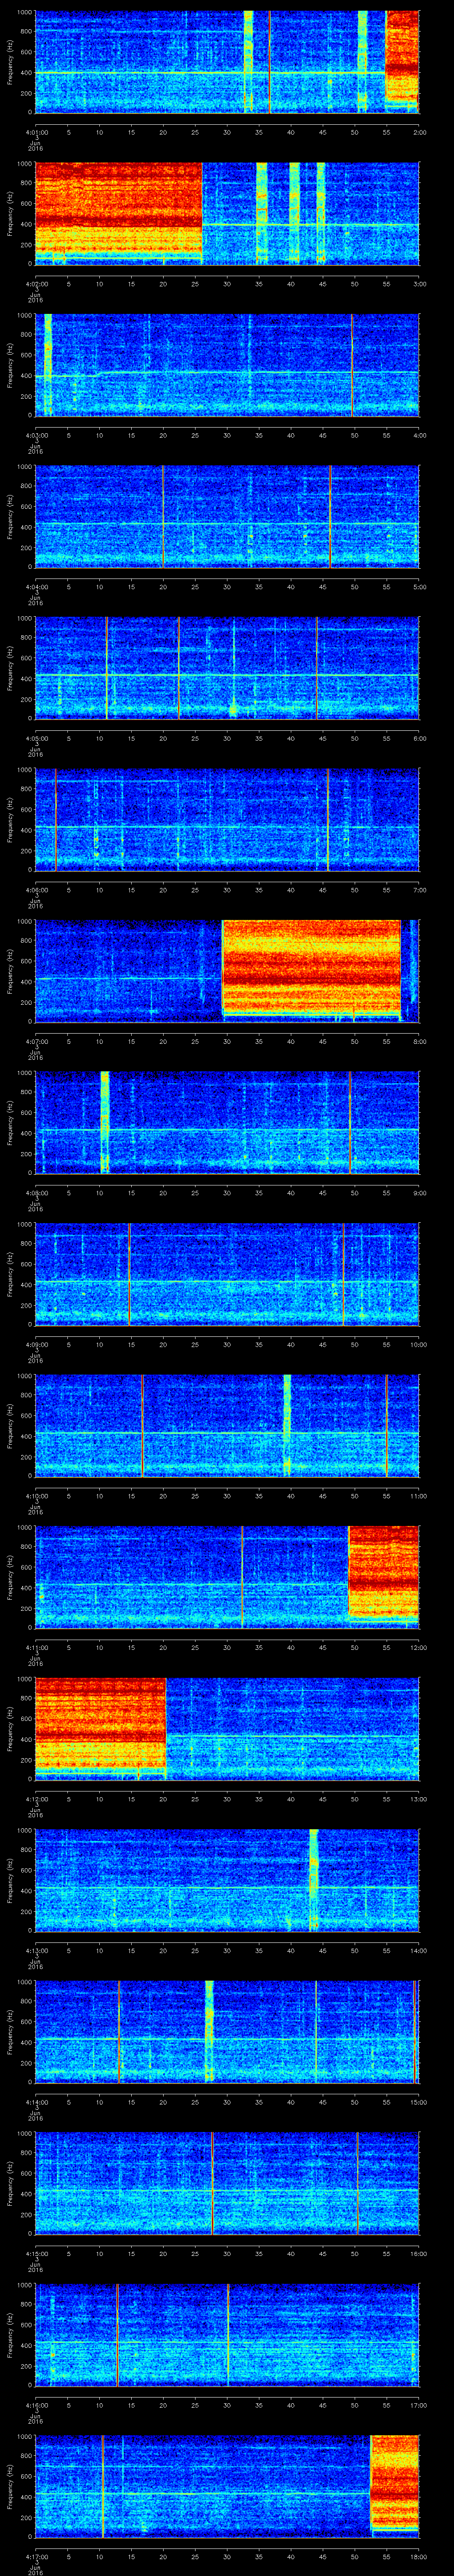The height and width of the screenshot is (2576, 454).
Task: Select the spectrogram panel starting at 4:12:00
Action: click(227, 1728)
